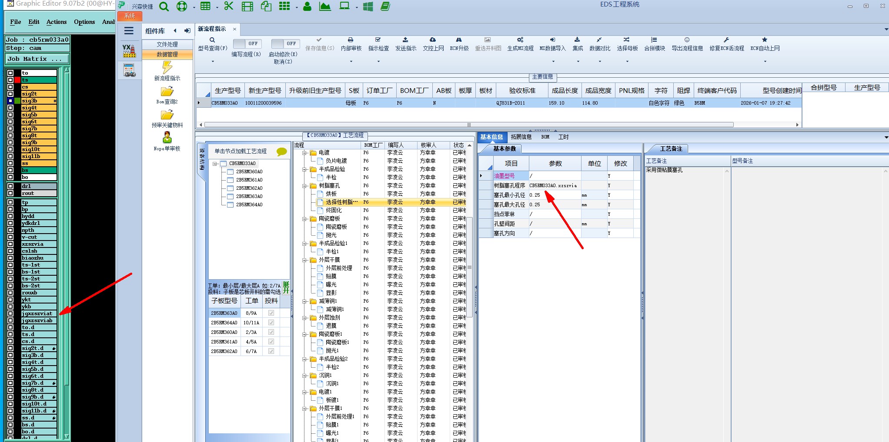Click the green notebook icon in quick toolbar

click(x=385, y=6)
